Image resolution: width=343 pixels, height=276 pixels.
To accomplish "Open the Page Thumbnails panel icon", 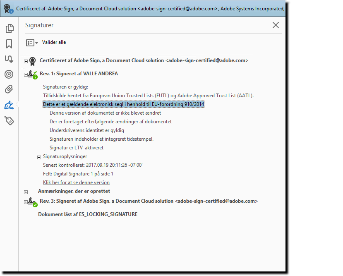I will click(10, 29).
